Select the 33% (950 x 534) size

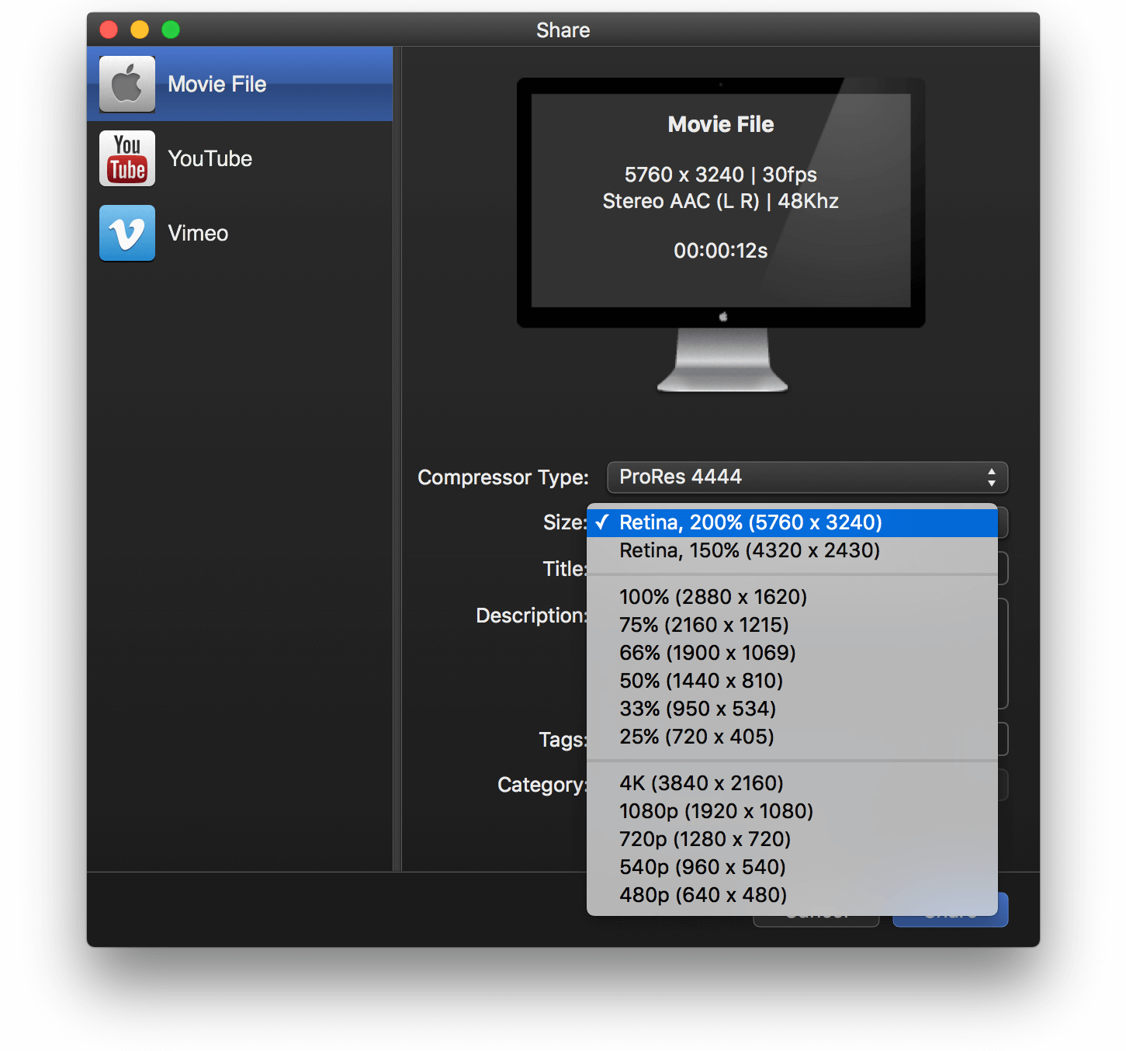click(x=792, y=709)
